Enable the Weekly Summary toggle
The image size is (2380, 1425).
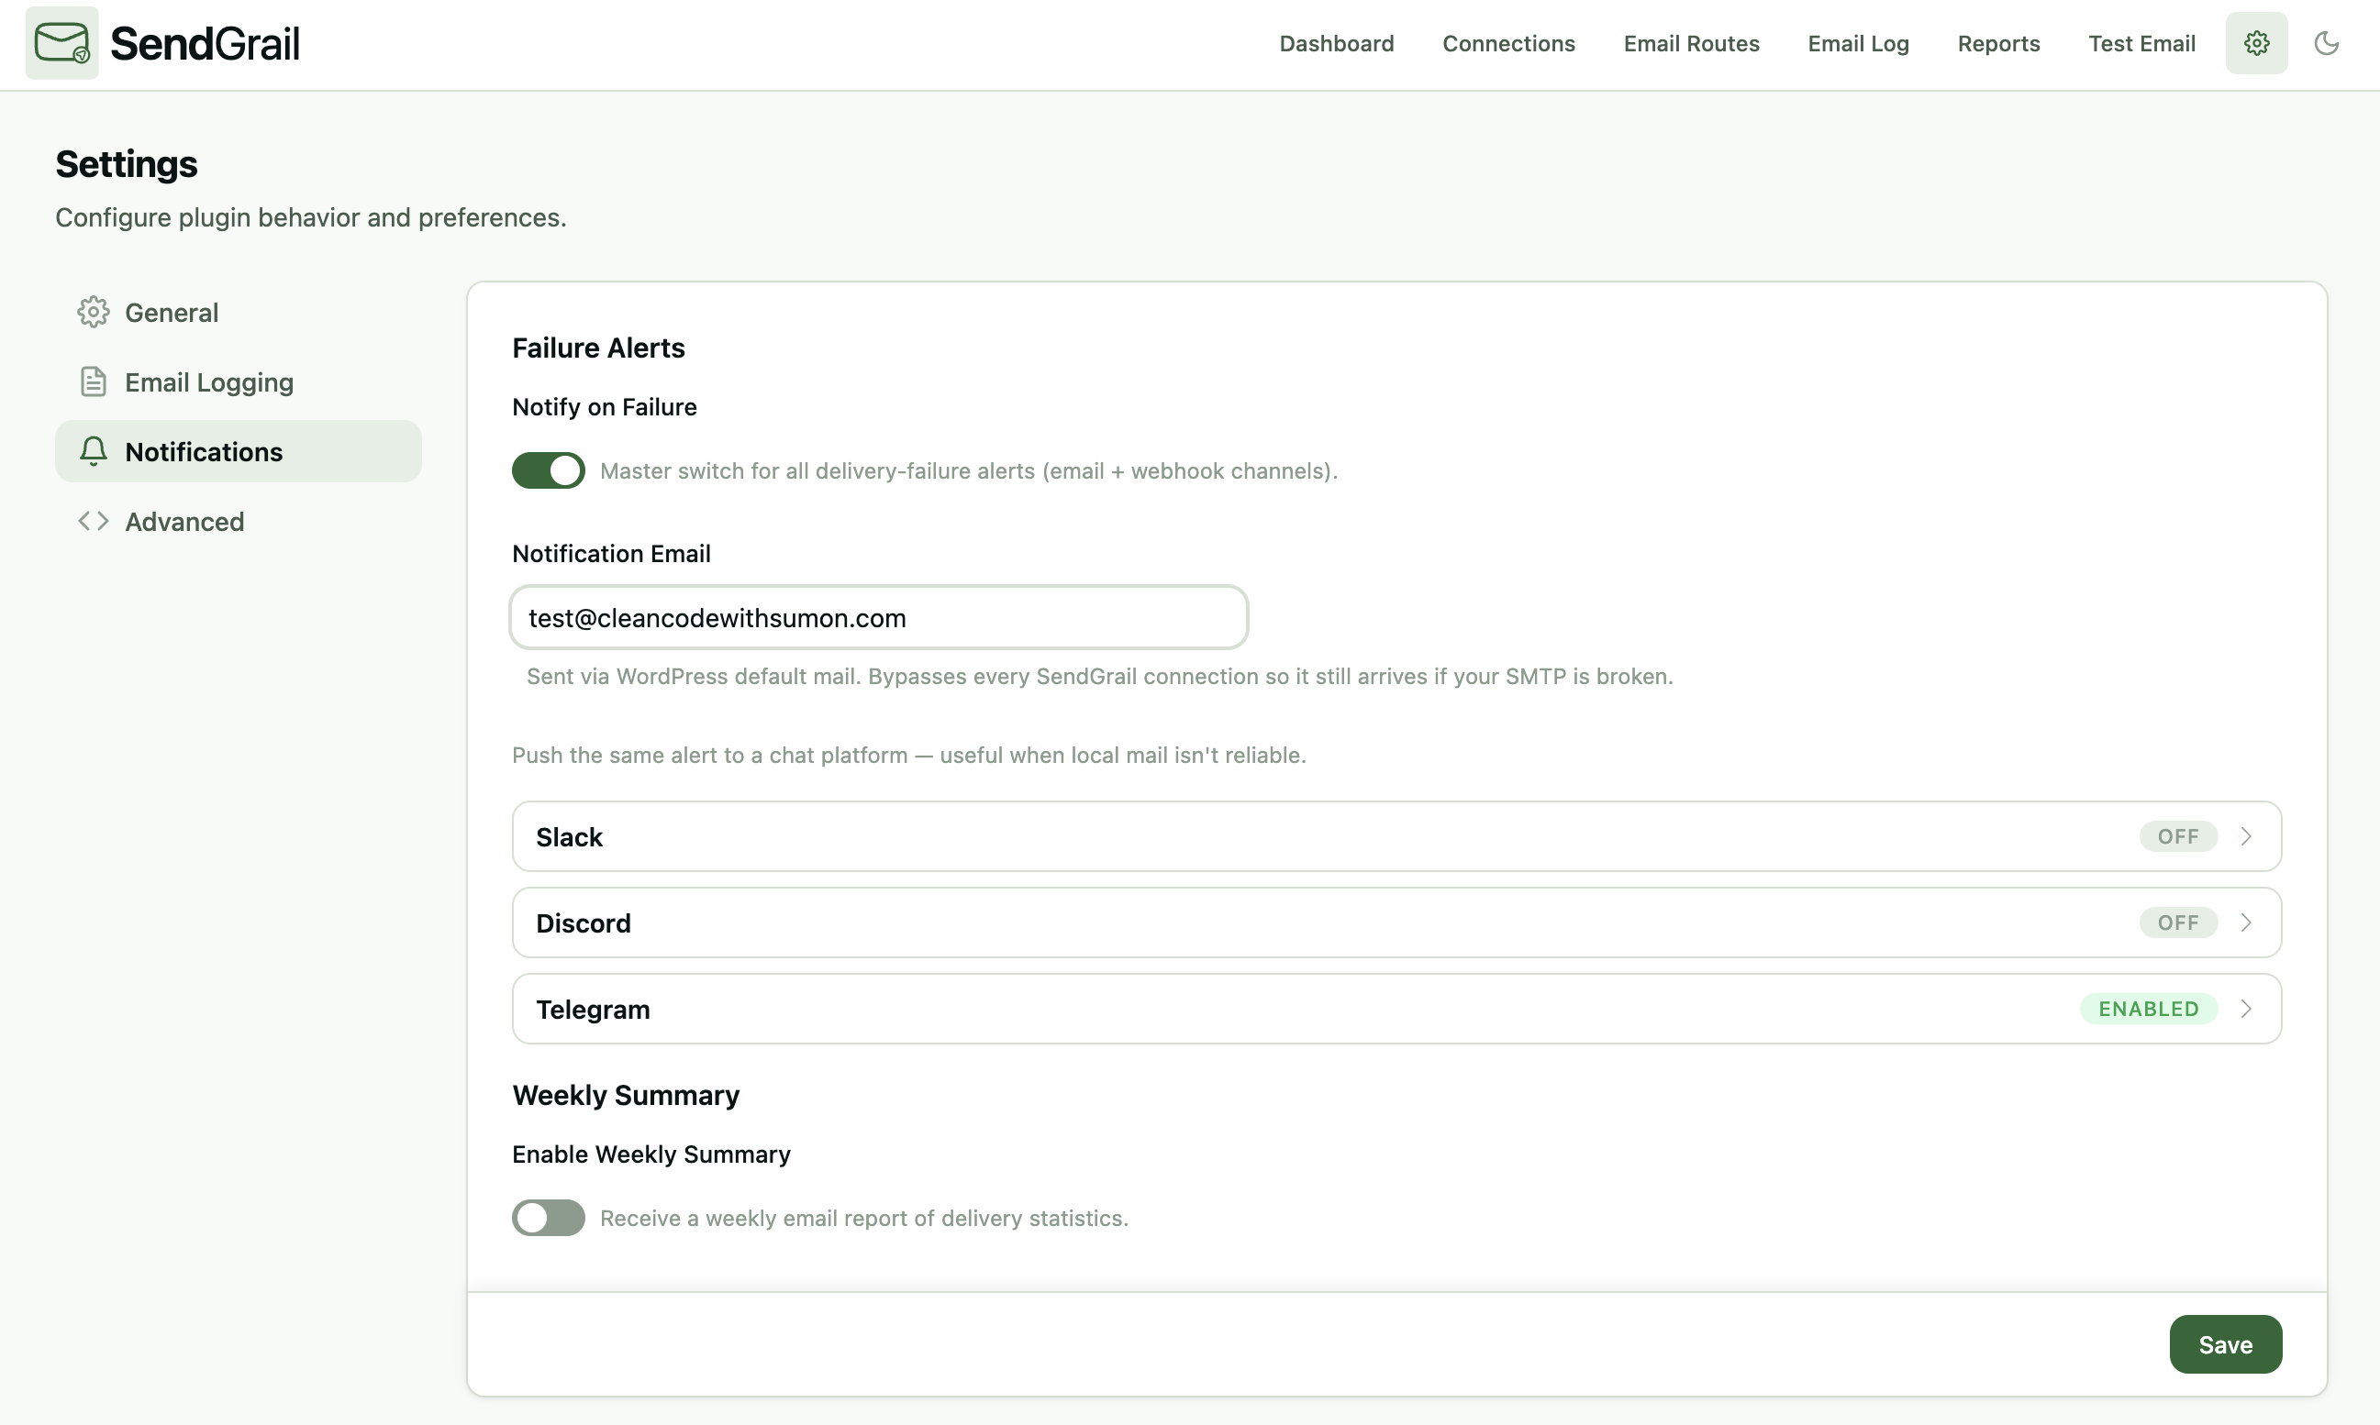pyautogui.click(x=548, y=1218)
